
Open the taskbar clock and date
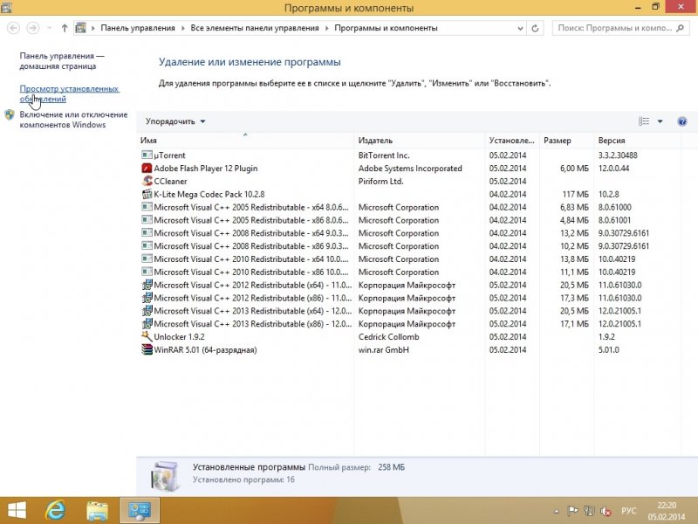[667, 511]
